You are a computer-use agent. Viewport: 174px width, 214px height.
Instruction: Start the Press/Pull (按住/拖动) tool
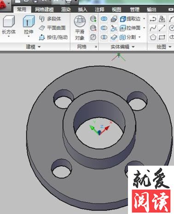[53, 37]
